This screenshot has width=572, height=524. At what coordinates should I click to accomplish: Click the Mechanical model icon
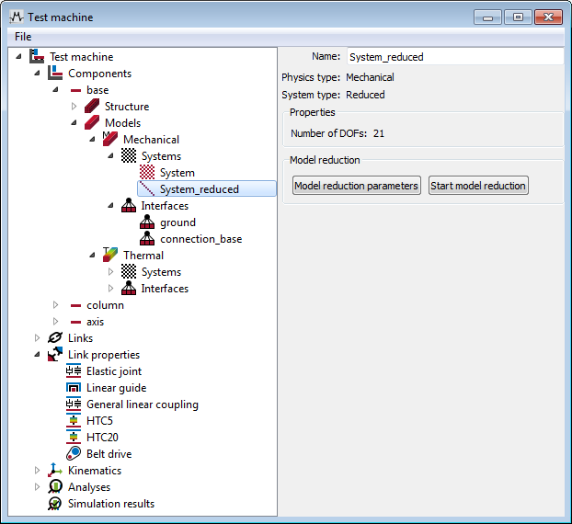pyautogui.click(x=110, y=139)
